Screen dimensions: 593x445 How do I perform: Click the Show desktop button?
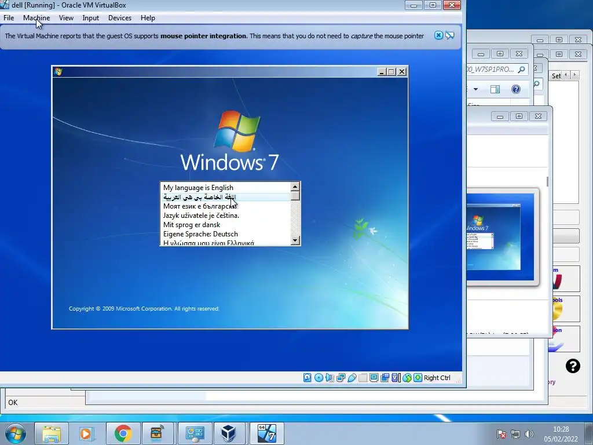pyautogui.click(x=589, y=433)
